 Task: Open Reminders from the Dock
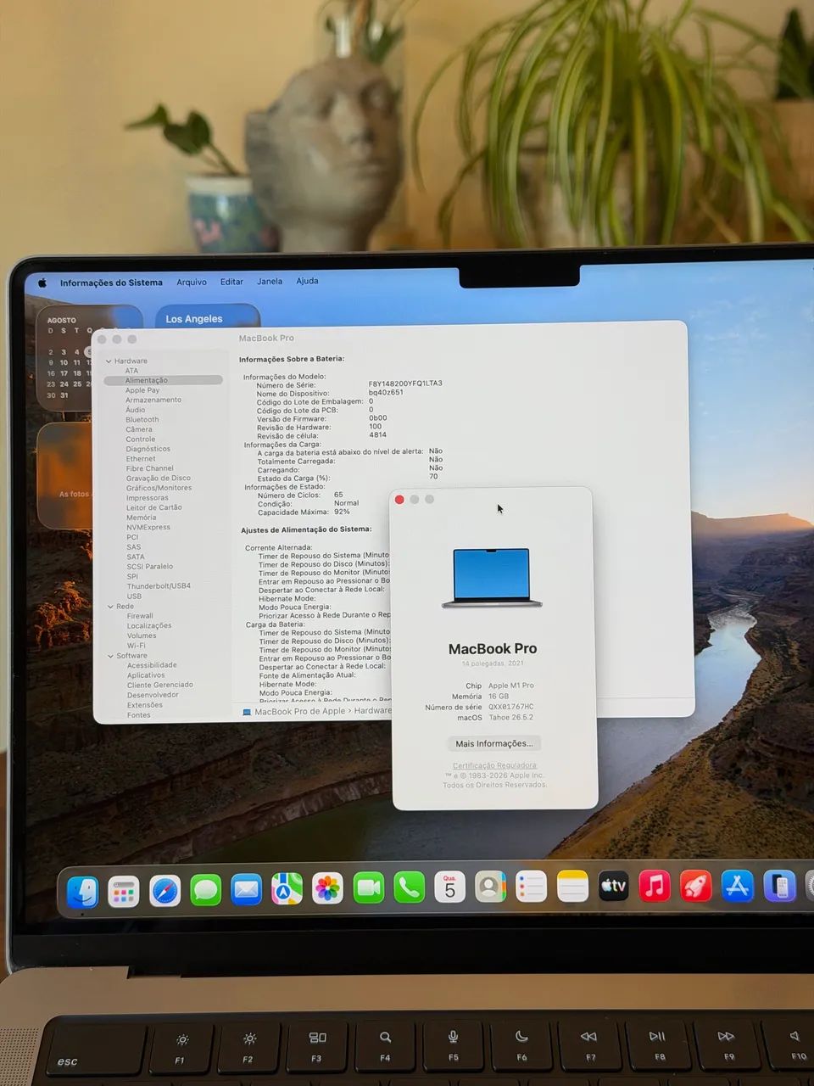[531, 887]
